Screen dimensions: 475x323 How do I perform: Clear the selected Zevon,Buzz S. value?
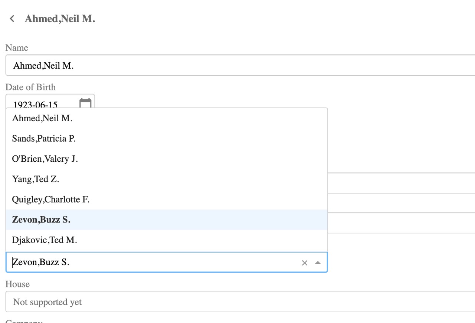click(305, 263)
